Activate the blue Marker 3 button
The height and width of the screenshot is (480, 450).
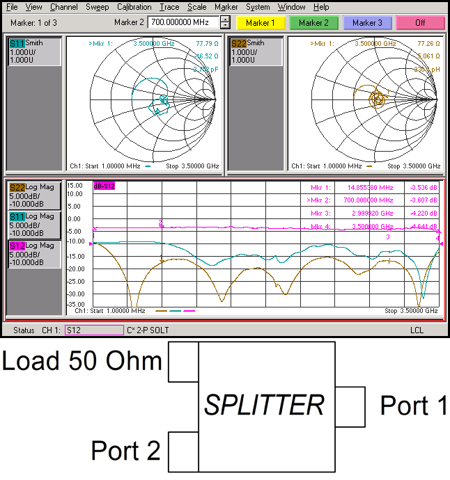366,23
